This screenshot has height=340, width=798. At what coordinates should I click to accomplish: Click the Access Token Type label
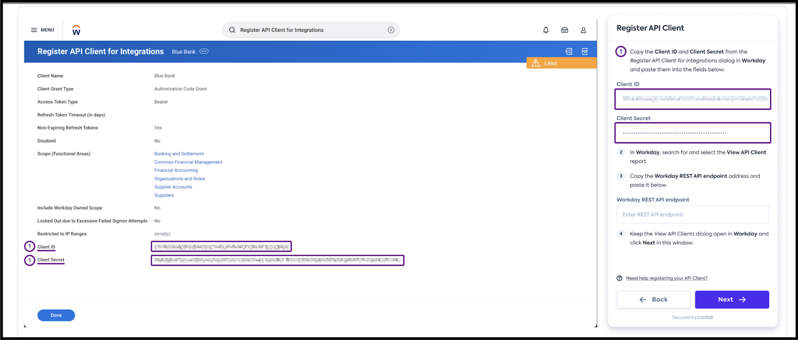pos(57,102)
